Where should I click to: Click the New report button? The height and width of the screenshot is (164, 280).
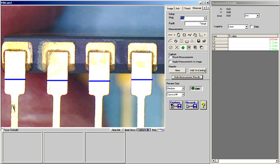[x=177, y=71]
